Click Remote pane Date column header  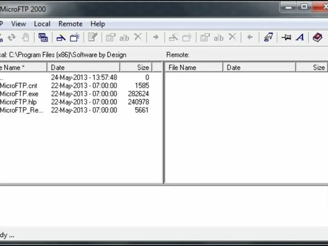260,68
